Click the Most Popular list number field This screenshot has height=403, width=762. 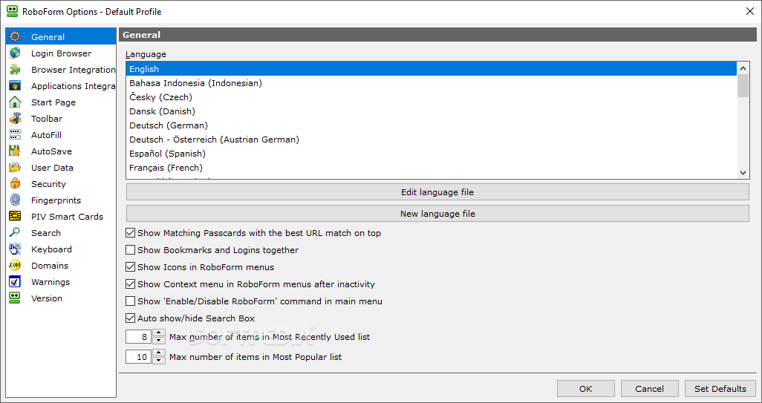click(x=138, y=357)
